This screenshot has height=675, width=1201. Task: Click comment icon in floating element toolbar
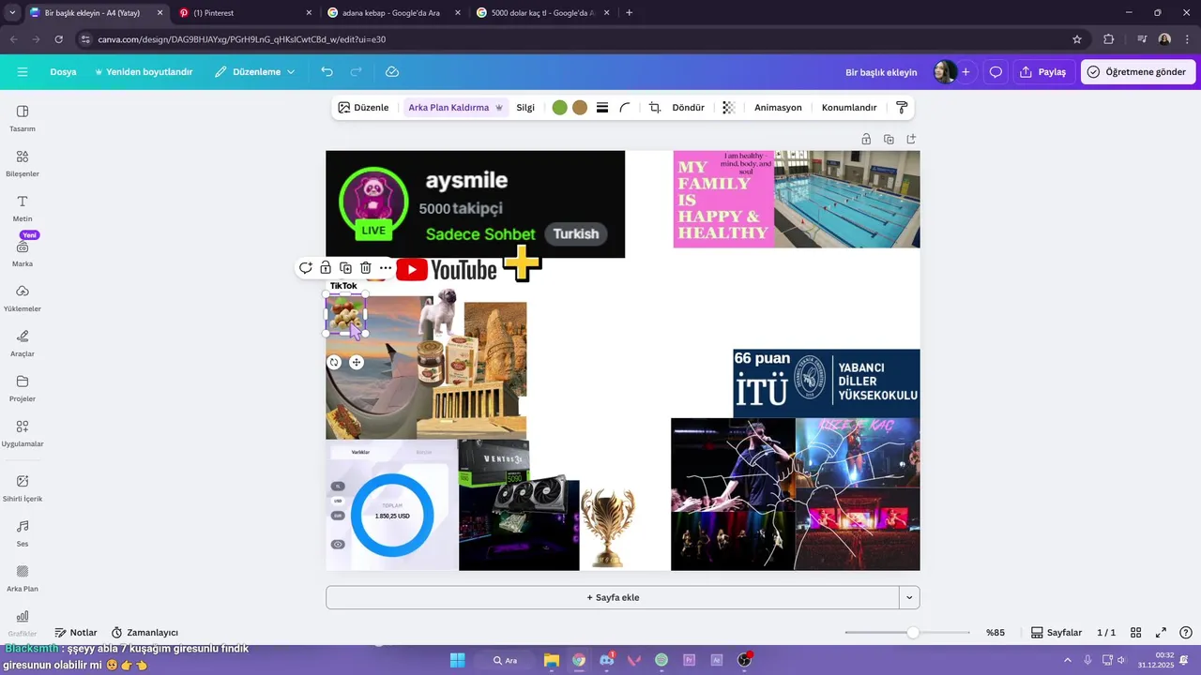coord(306,268)
